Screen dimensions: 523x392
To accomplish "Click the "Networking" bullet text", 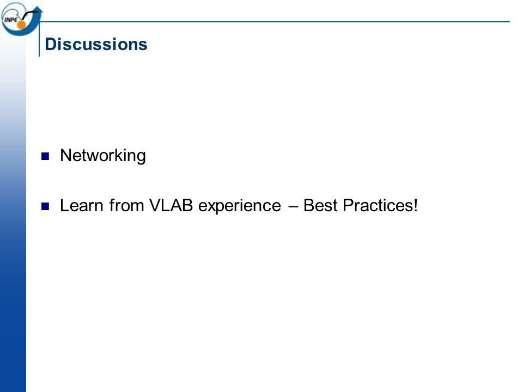I will [103, 156].
